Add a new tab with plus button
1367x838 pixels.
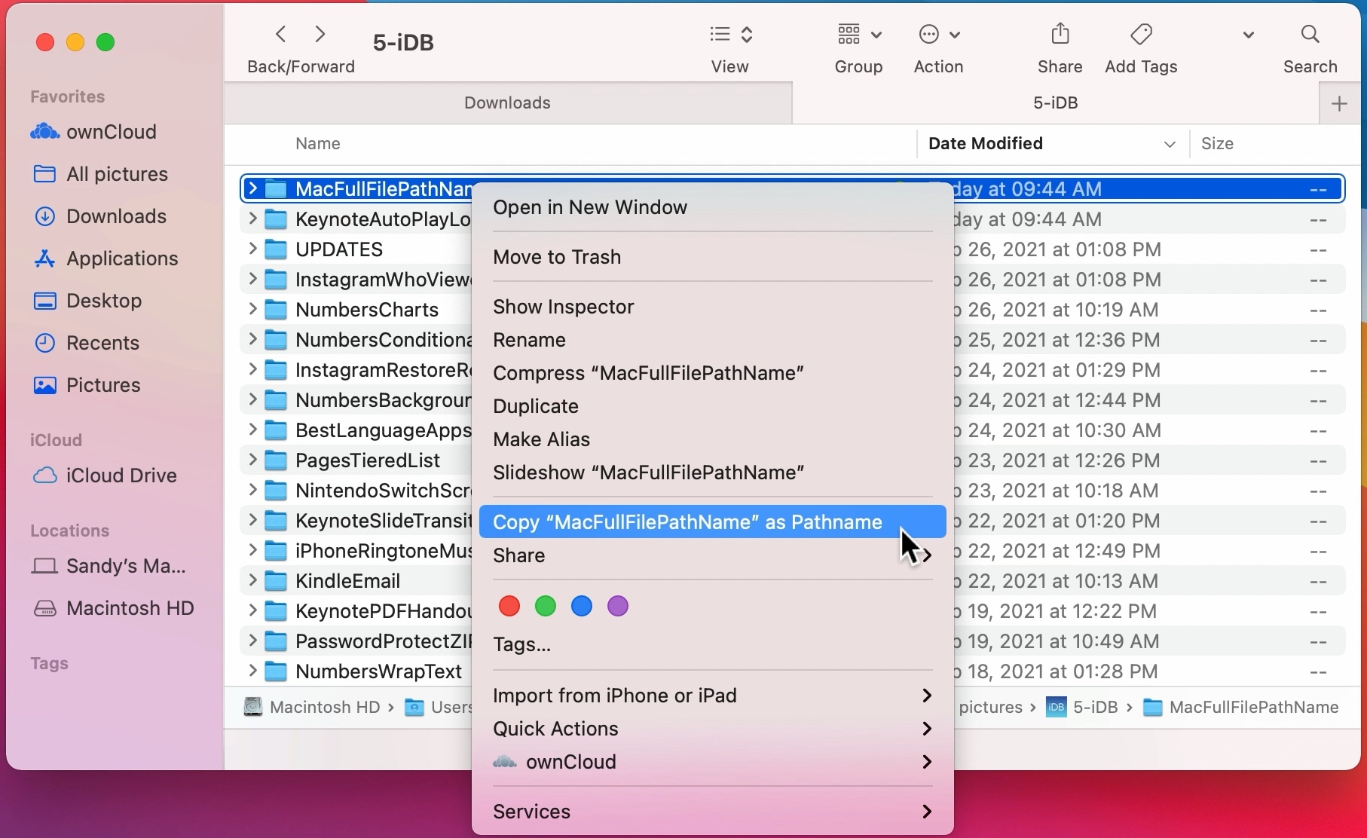1339,104
